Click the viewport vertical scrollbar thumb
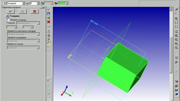180x101 pixels. (x=171, y=55)
